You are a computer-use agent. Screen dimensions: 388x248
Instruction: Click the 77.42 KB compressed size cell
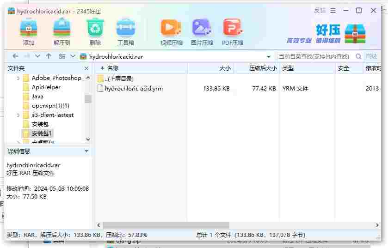(x=264, y=88)
